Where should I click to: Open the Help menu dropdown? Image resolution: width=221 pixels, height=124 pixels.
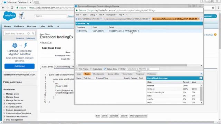(121, 14)
